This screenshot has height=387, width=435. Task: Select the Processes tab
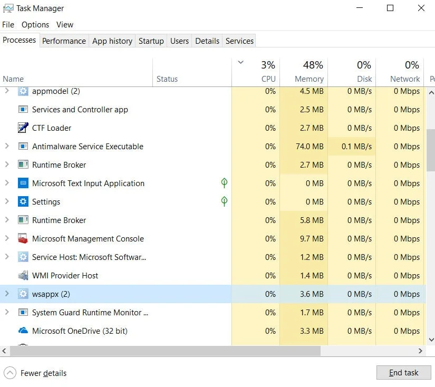[20, 40]
